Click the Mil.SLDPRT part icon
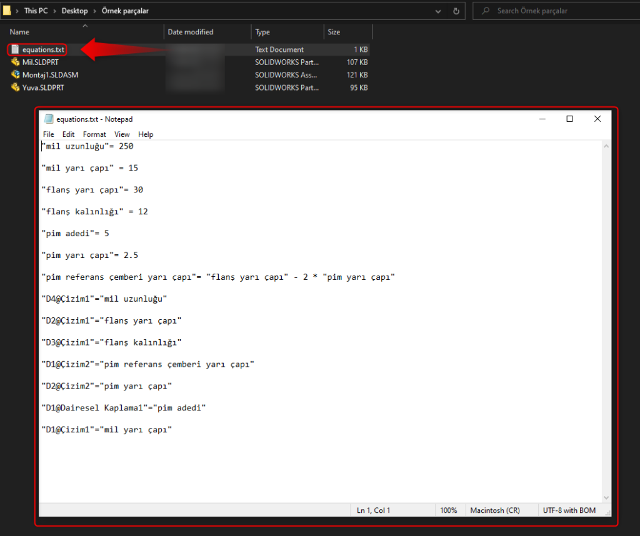 [x=15, y=62]
